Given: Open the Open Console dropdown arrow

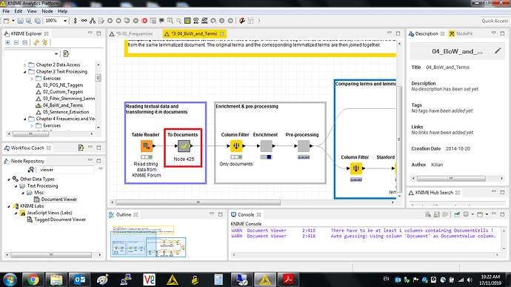Looking at the screenshot, I should [487, 214].
